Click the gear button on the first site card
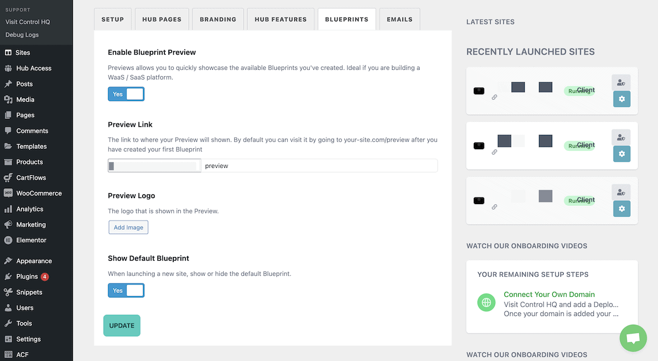This screenshot has height=361, width=658. (x=621, y=99)
